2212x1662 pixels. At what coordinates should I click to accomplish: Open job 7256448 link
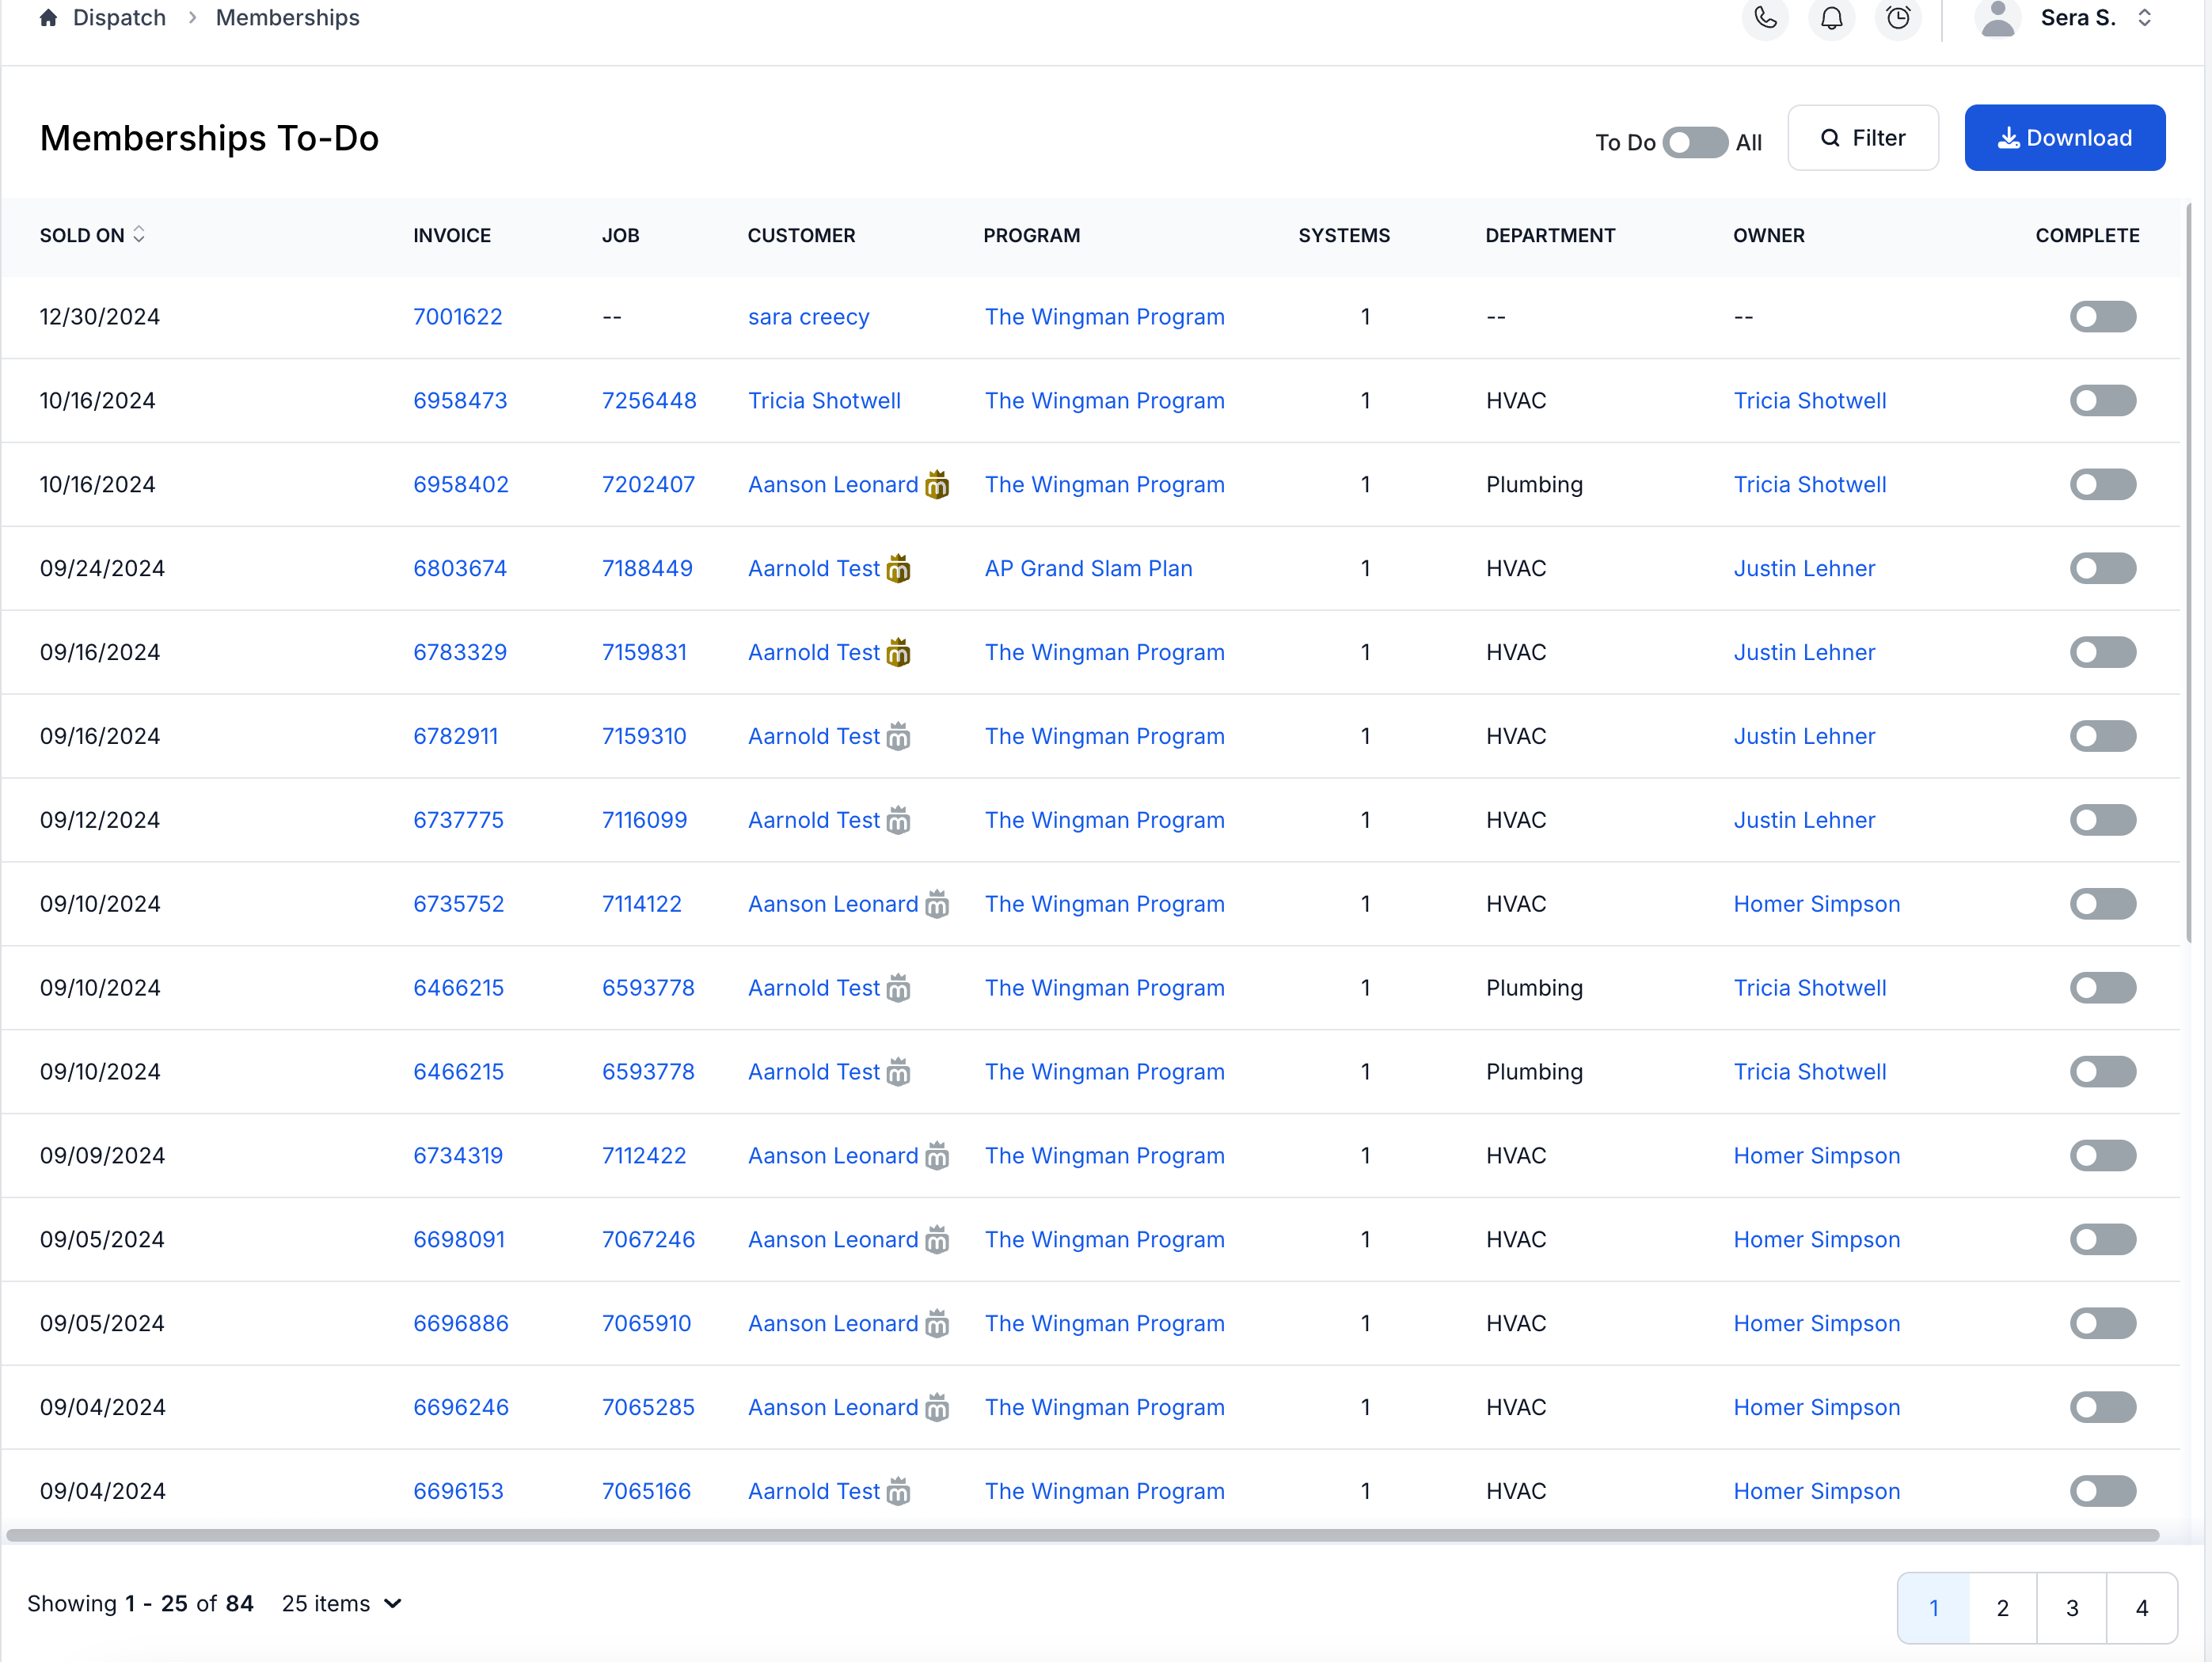649,400
